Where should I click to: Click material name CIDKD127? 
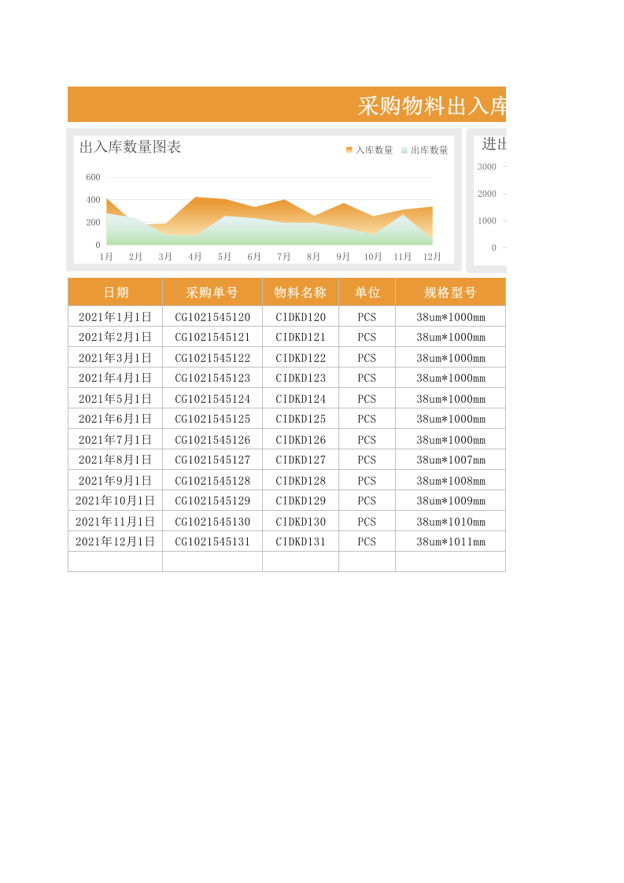click(x=301, y=460)
